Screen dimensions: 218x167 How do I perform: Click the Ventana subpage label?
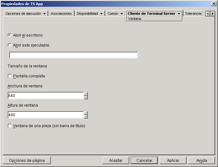134,19
